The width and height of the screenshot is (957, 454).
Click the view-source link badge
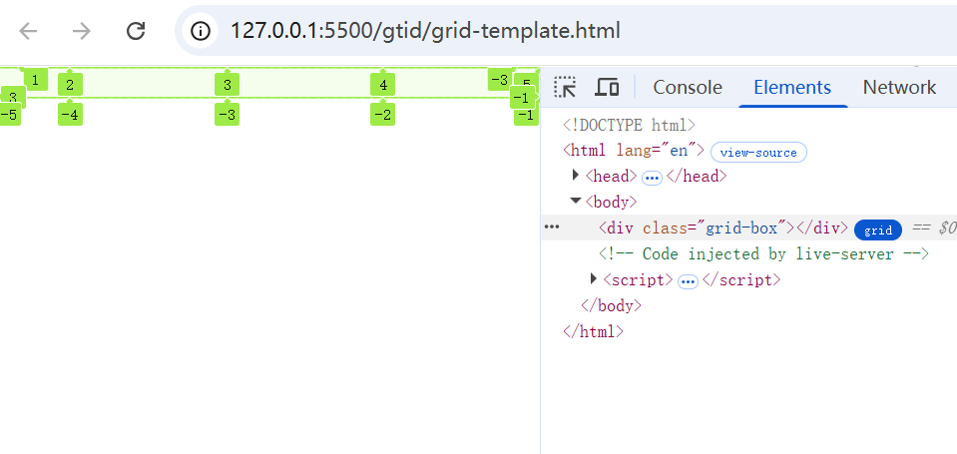pos(758,153)
